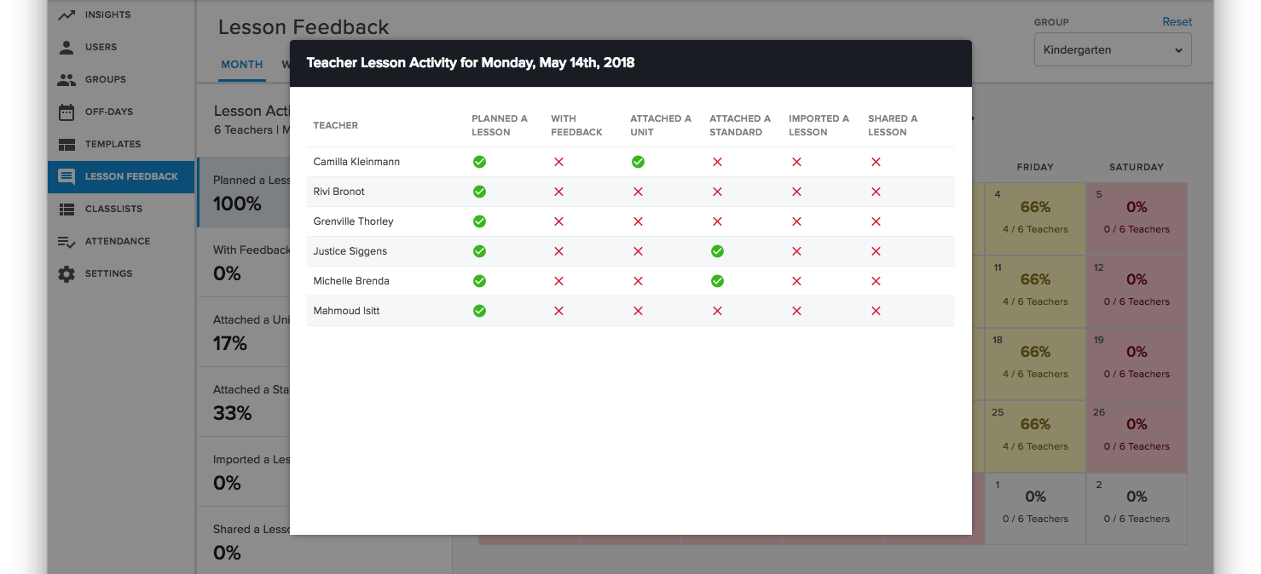Select the With Feedback 0% metric

point(244,262)
